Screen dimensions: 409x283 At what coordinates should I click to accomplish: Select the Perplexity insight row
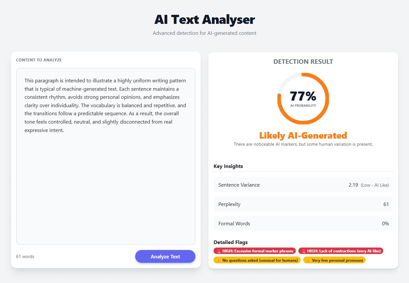303,204
